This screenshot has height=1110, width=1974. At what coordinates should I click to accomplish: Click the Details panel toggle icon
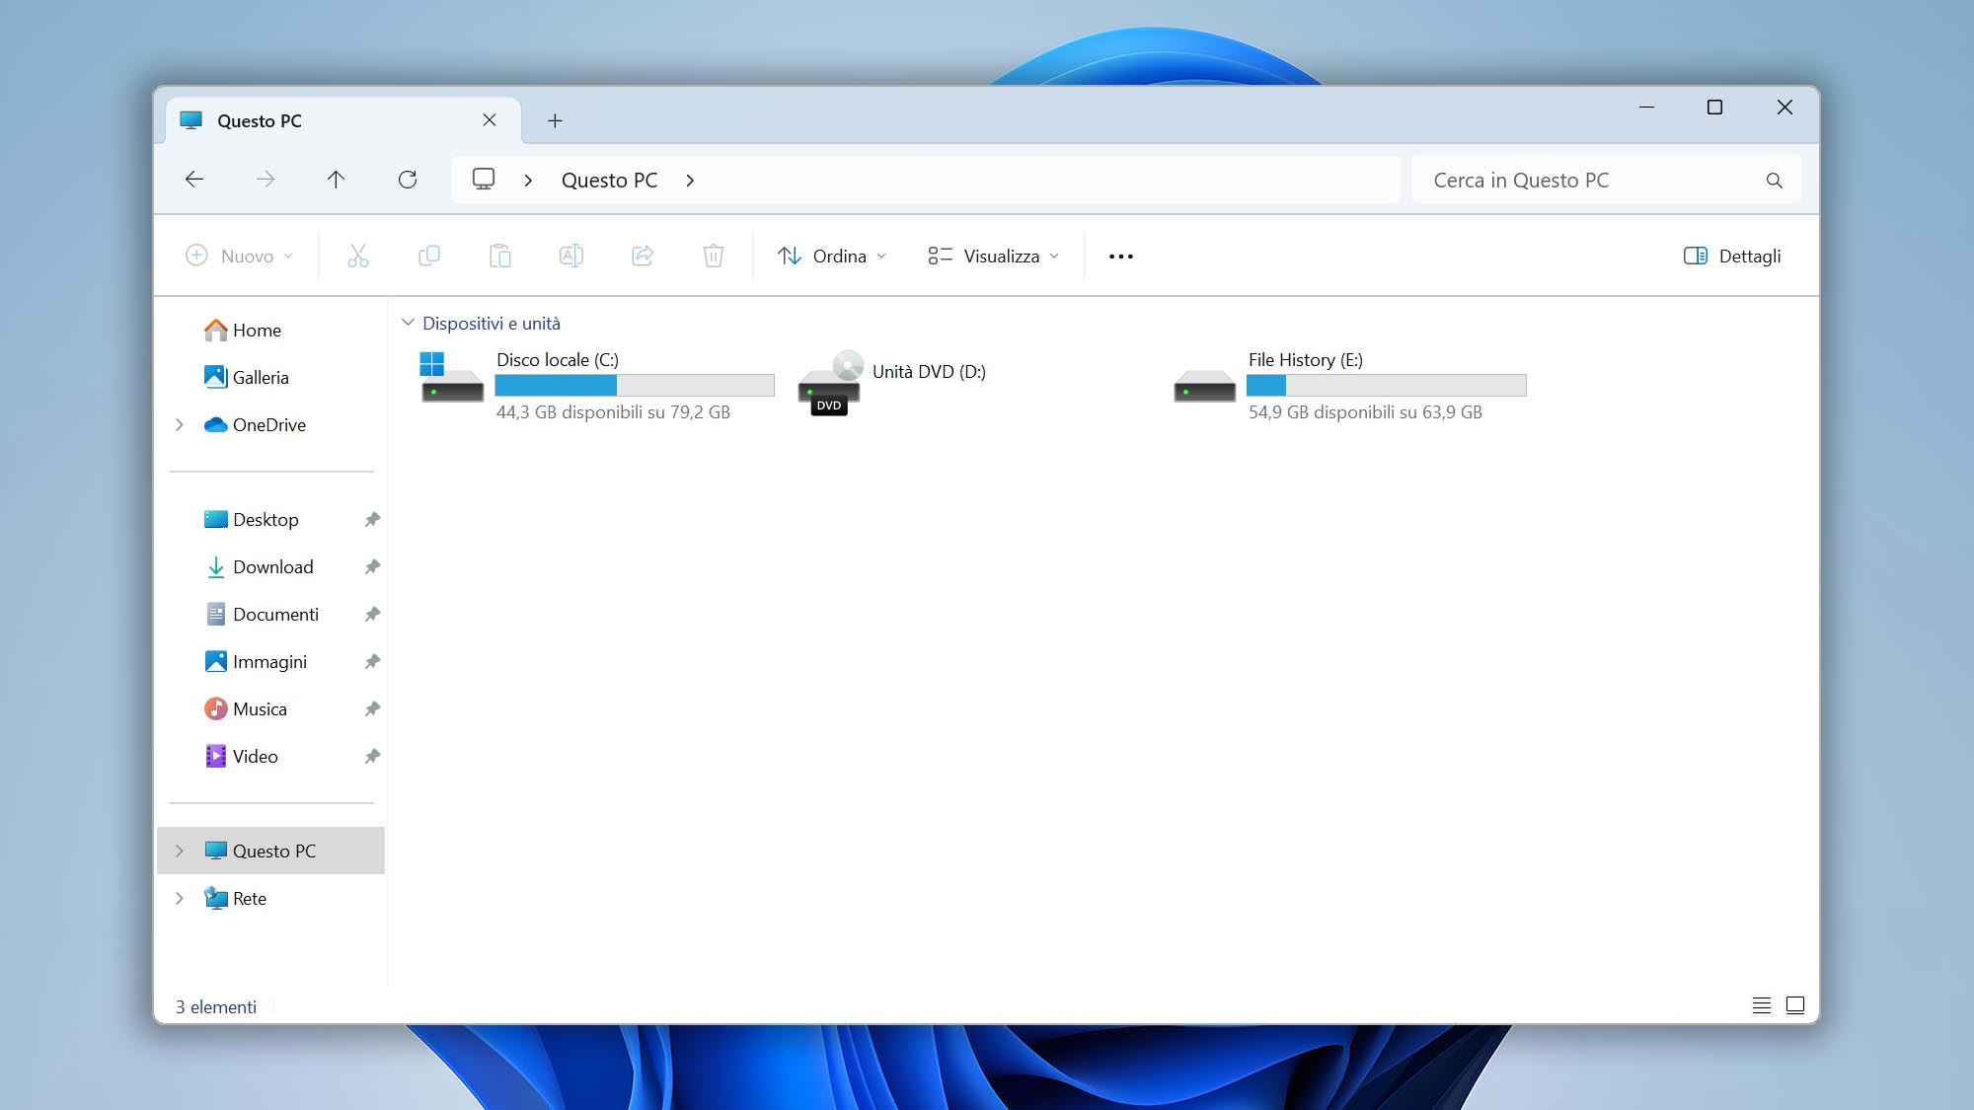tap(1694, 255)
